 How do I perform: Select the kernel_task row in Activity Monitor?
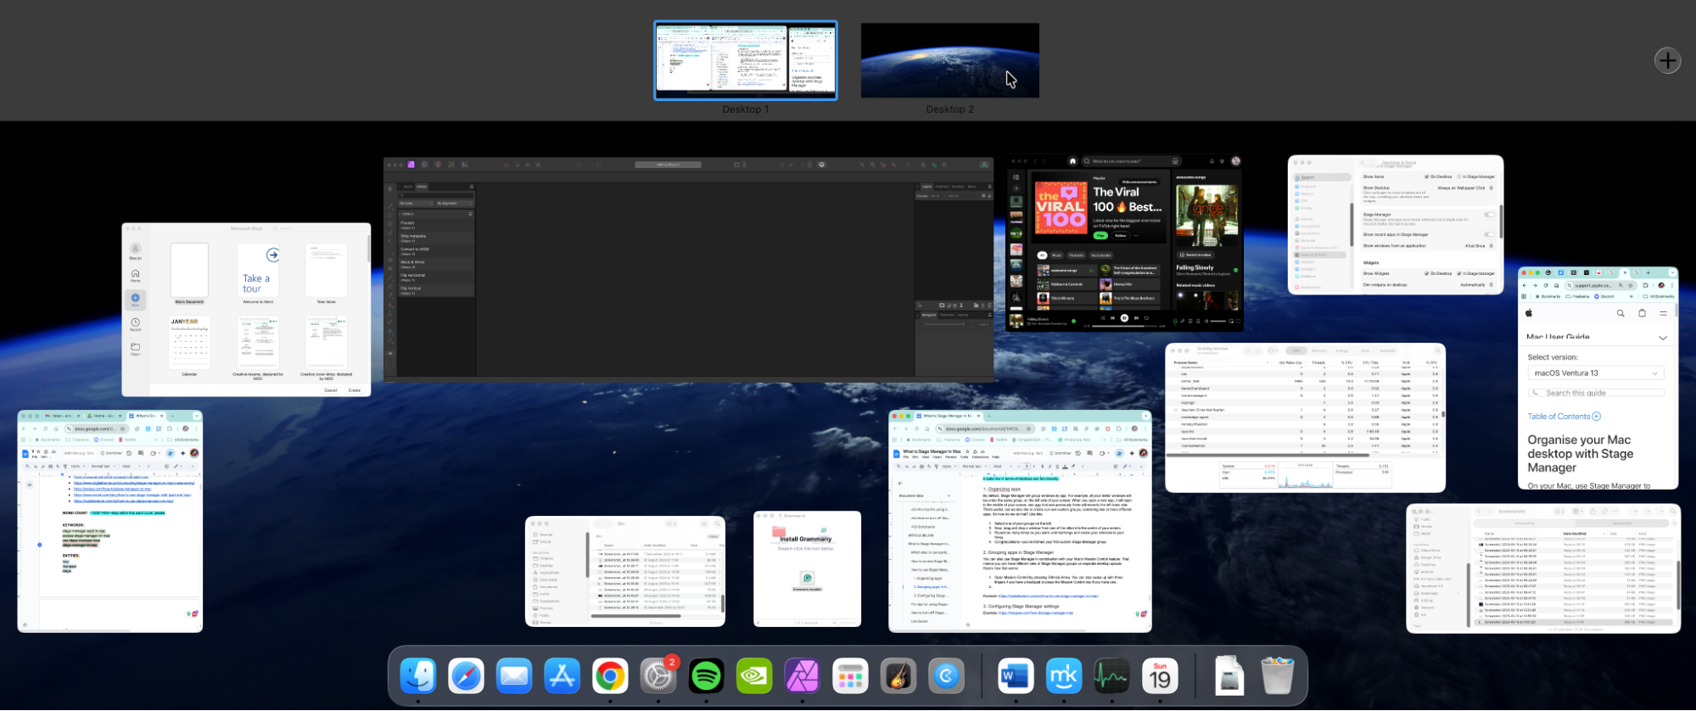(1304, 381)
